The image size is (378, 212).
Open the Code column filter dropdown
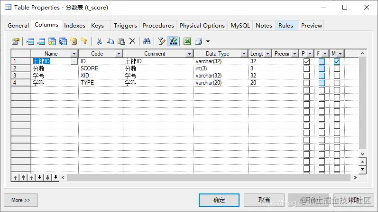click(119, 54)
